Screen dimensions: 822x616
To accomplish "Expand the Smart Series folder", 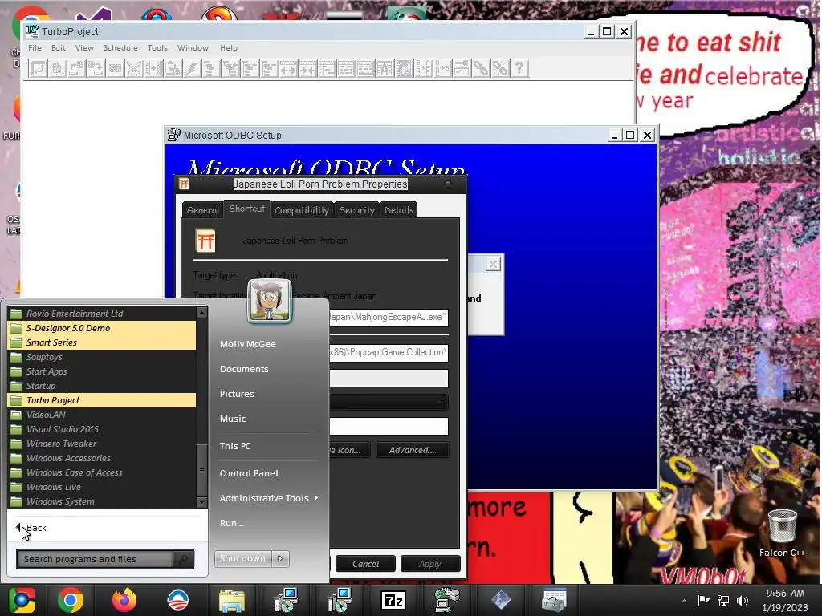I will click(x=102, y=342).
